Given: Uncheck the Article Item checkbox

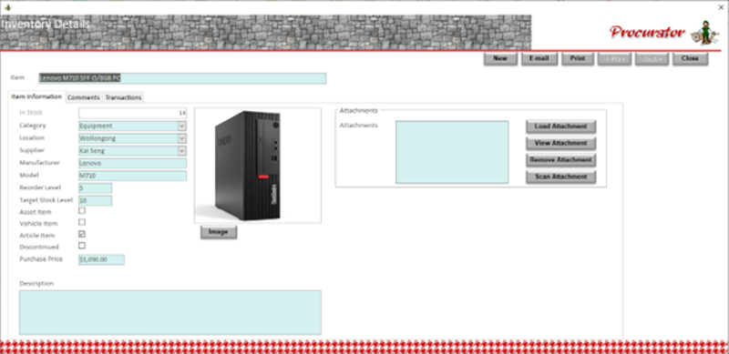Looking at the screenshot, I should [x=82, y=234].
